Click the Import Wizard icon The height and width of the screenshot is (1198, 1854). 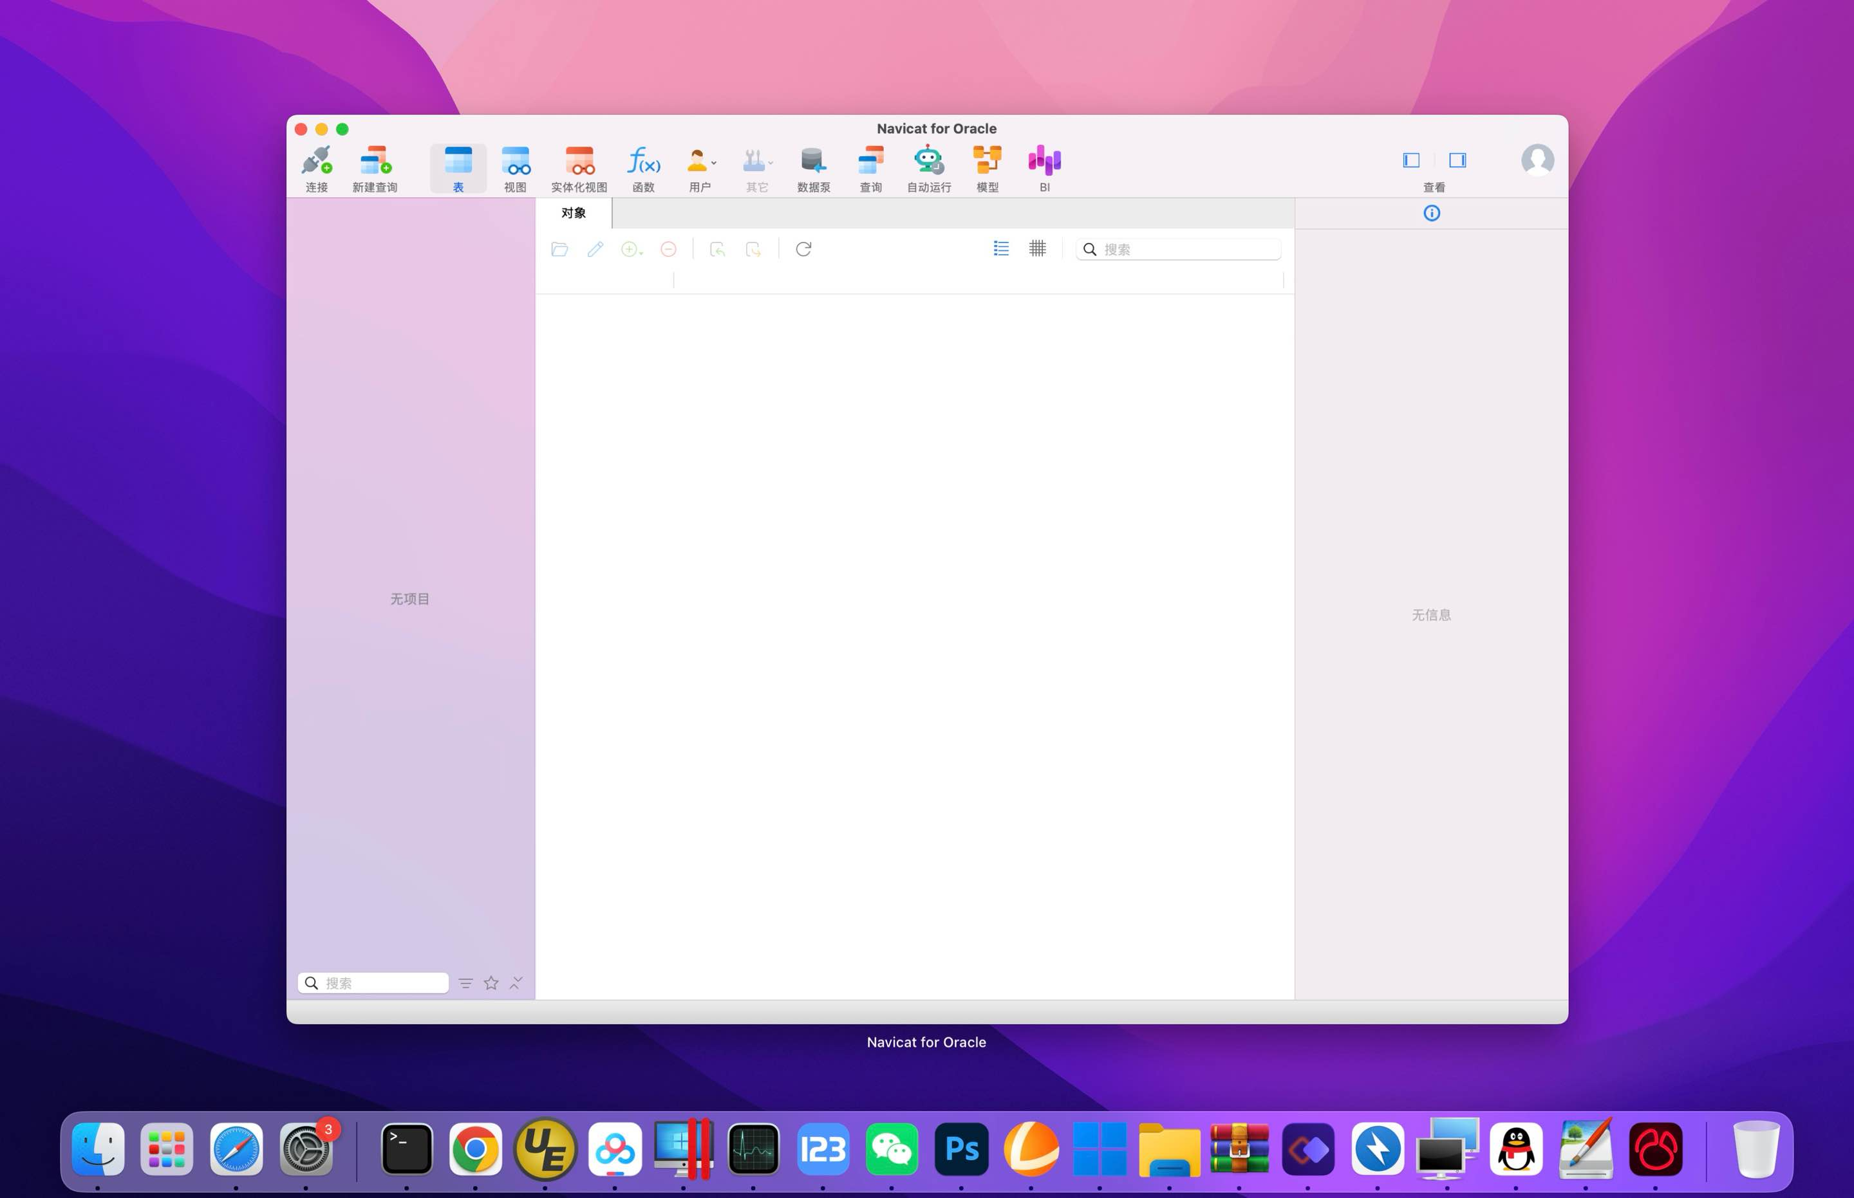tap(718, 249)
